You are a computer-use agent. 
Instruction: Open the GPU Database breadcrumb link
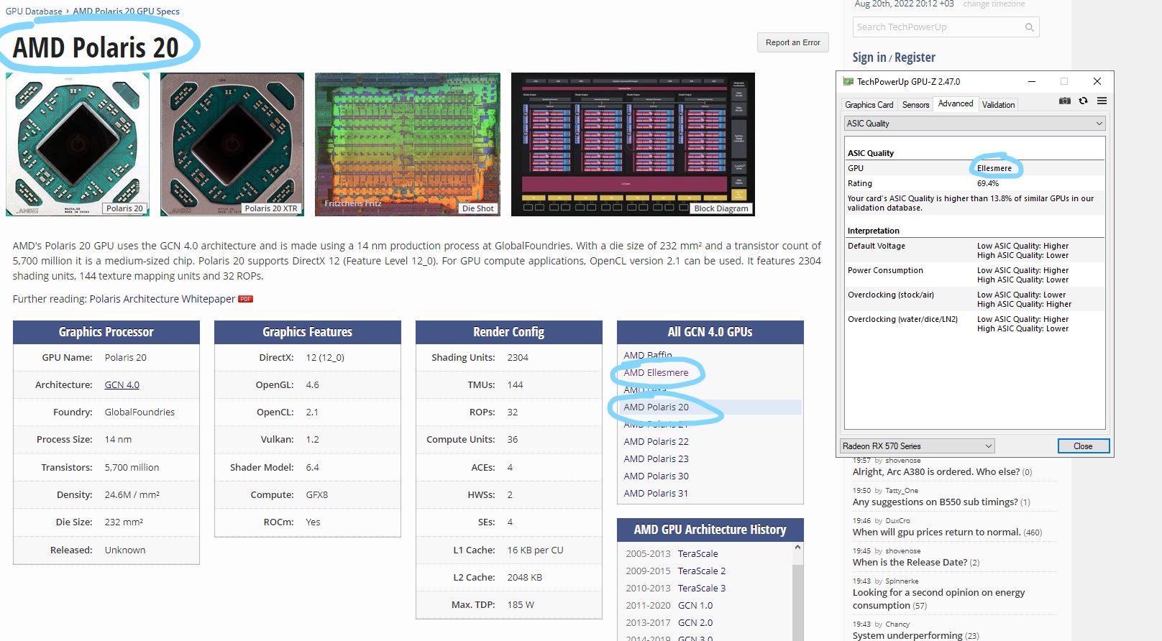coord(34,11)
